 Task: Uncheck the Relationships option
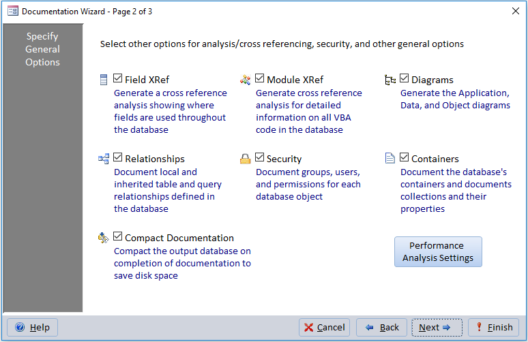118,158
